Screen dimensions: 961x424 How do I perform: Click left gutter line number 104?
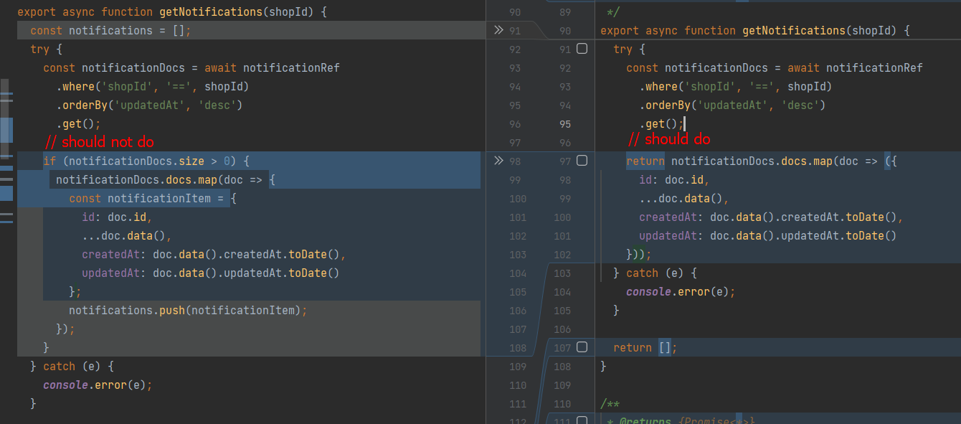tap(517, 273)
